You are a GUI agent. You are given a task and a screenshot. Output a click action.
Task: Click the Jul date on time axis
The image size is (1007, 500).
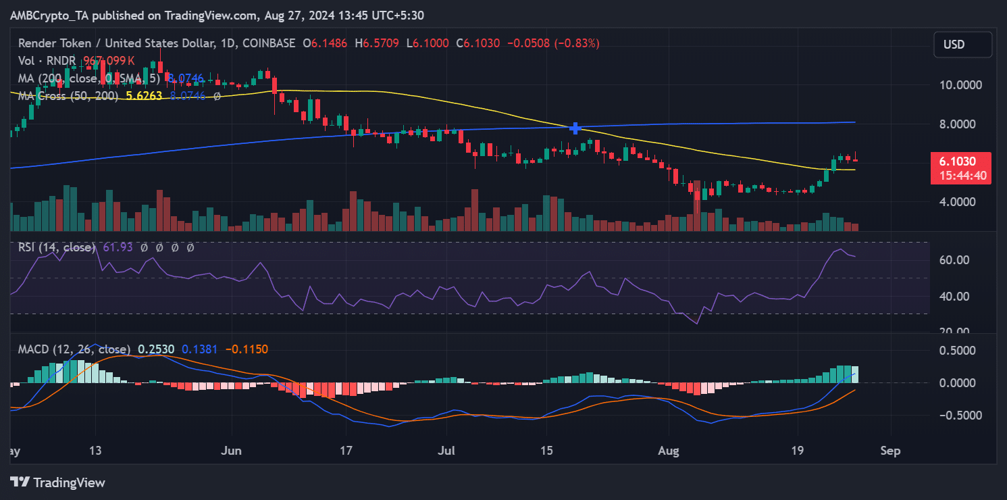point(447,451)
